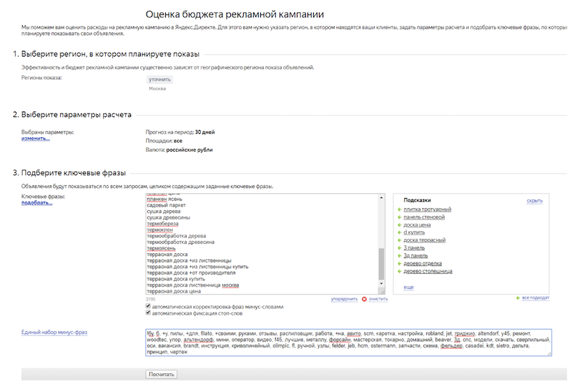The height and width of the screenshot is (384, 572).
Task: Add suggestion дерево столешница
Action: [428, 271]
